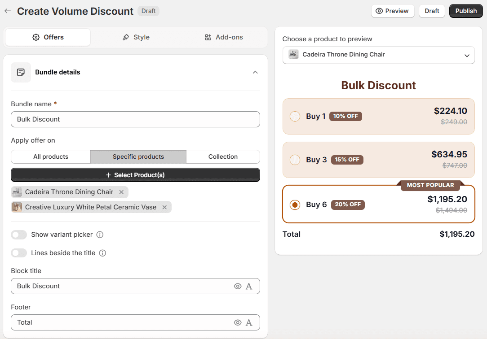Remove Cadeira Throne Dining Chair product chip
This screenshot has height=339, width=487.
(121, 192)
